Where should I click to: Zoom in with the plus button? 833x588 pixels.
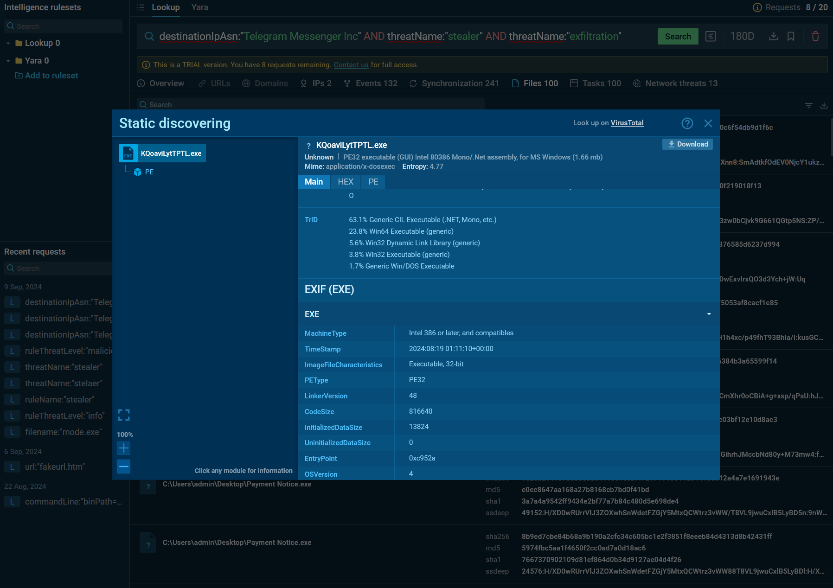124,448
